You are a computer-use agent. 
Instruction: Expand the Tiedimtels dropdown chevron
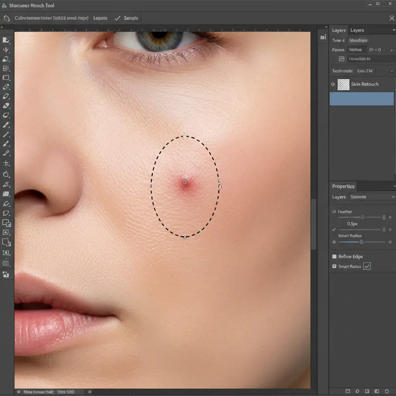[x=391, y=71]
